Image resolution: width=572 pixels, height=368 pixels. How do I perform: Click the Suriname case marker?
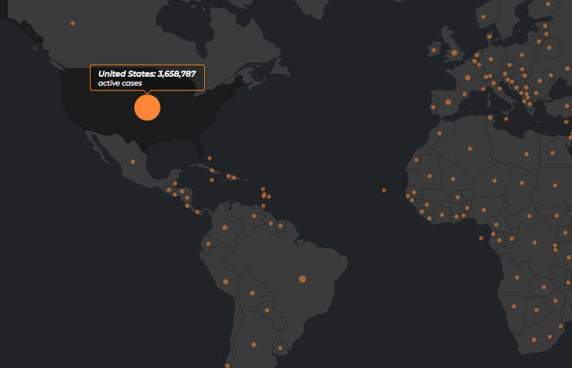point(280,226)
